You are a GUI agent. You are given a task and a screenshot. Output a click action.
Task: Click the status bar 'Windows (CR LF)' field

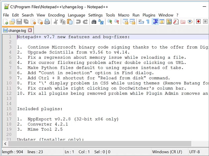coord(167,152)
